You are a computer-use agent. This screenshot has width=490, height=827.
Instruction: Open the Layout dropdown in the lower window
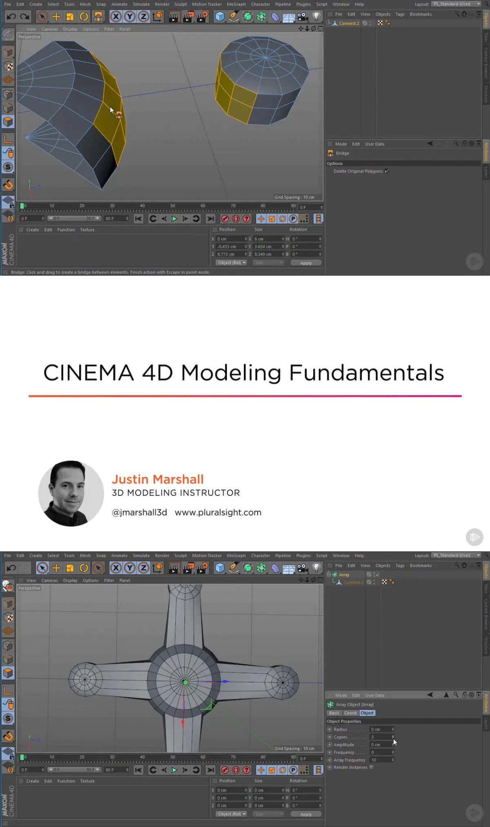click(457, 555)
